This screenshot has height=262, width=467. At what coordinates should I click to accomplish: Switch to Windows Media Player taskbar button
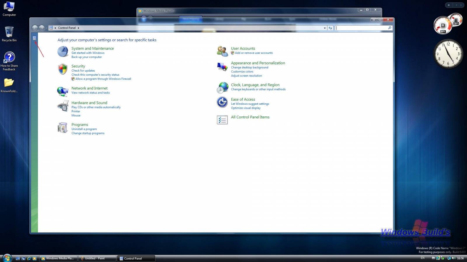(x=58, y=258)
